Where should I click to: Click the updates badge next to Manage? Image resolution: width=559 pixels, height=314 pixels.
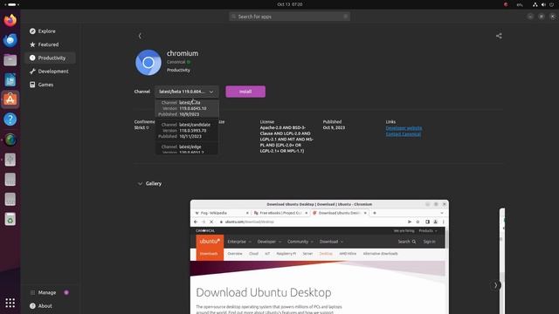[66, 292]
